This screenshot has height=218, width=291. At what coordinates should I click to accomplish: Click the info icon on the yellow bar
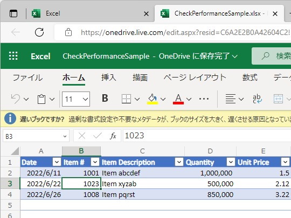10,118
